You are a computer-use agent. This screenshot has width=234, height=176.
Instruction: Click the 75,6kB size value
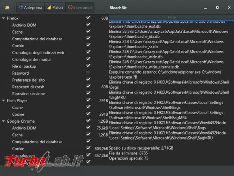[102, 128]
